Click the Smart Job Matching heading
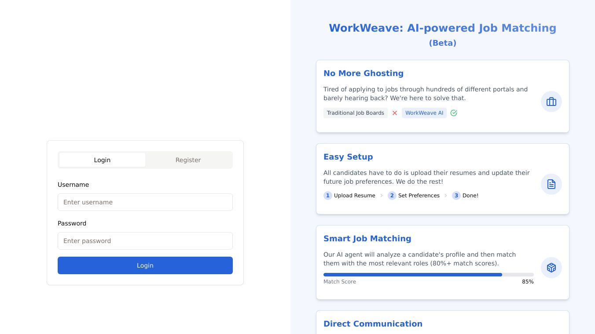The width and height of the screenshot is (595, 334). coord(367,239)
